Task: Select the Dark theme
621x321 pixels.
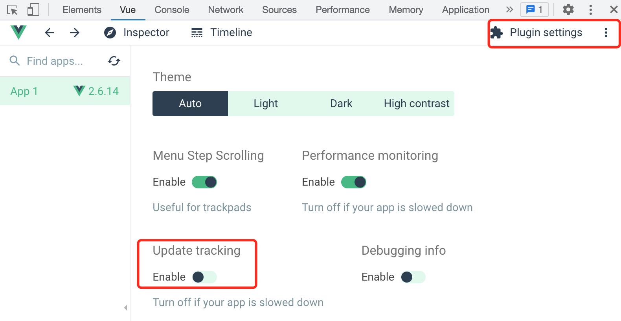Action: (341, 103)
